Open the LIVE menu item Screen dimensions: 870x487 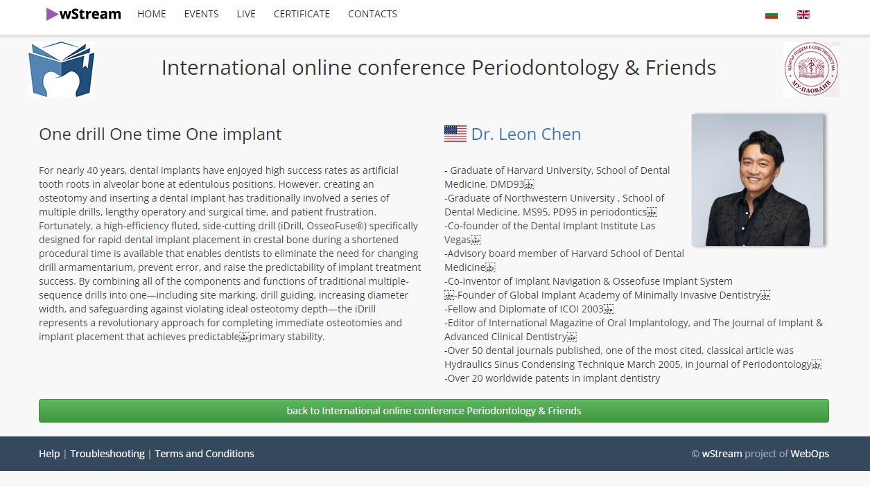coord(246,14)
